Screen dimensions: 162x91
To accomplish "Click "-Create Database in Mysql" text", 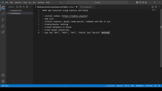I will click(x=57, y=27).
